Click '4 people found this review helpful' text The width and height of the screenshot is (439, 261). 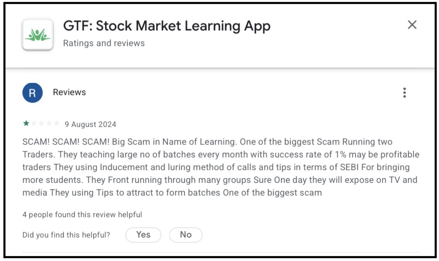[82, 214]
